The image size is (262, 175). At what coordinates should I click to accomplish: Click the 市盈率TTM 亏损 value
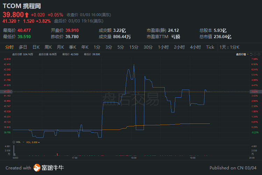tap(175, 37)
